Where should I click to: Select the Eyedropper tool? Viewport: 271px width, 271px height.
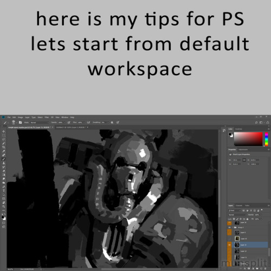(3, 151)
